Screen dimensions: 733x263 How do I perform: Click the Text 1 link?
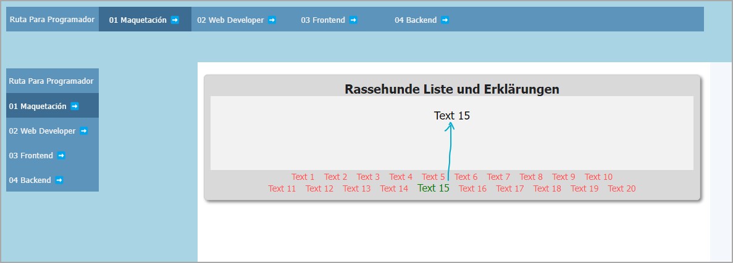(303, 177)
